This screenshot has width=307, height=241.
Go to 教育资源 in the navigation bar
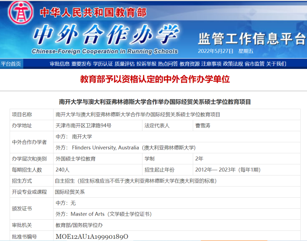point(190,64)
